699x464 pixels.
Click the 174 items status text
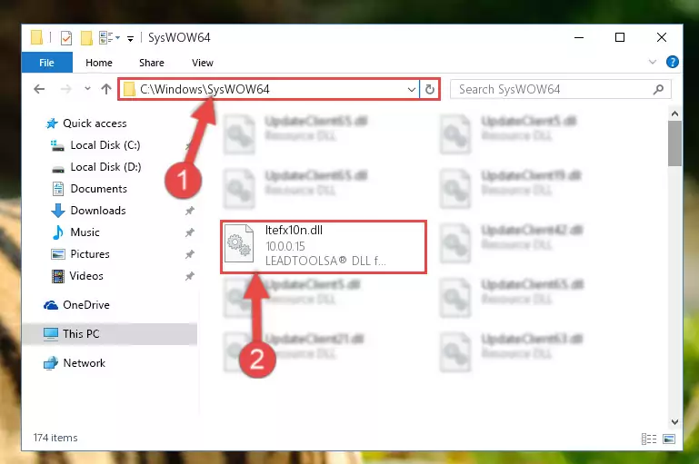(55, 438)
